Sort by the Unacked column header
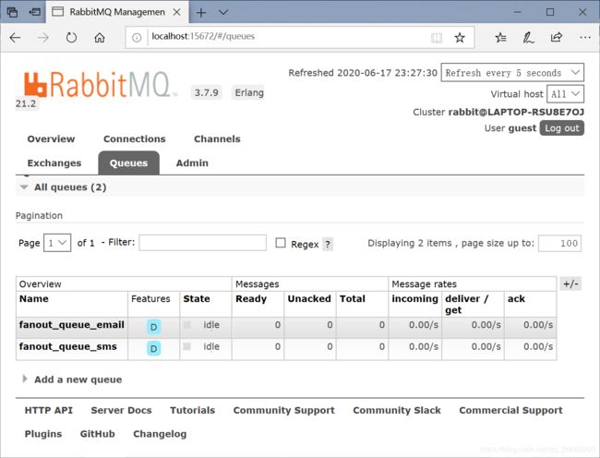Viewport: 600px width, 458px height. click(309, 299)
